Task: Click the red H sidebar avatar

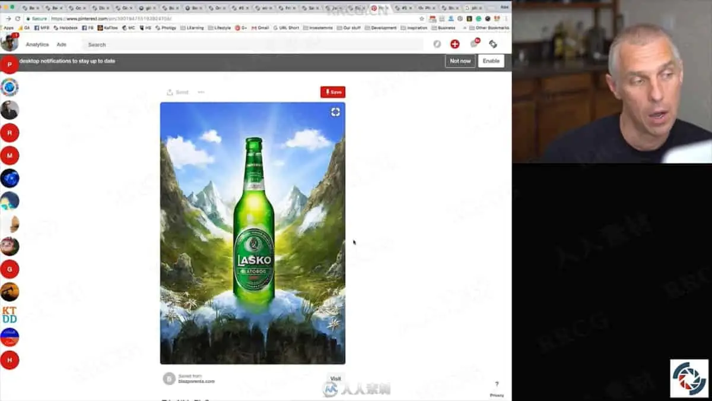Action: 9,360
